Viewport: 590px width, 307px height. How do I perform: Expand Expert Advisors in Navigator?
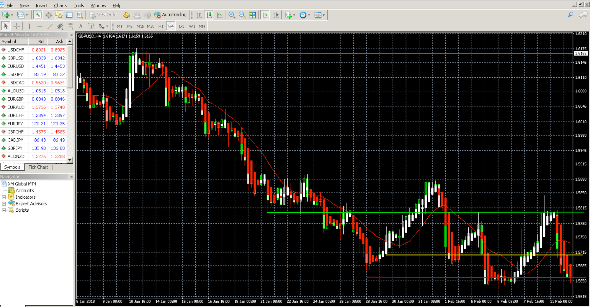[3, 203]
